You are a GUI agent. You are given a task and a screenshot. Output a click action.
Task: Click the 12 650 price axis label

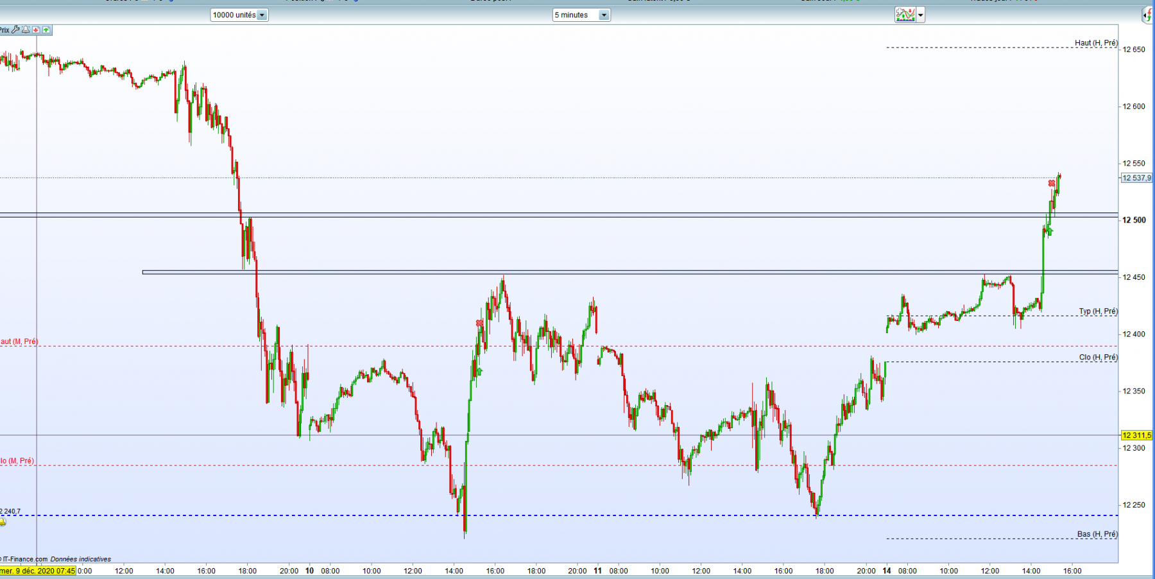point(1133,49)
